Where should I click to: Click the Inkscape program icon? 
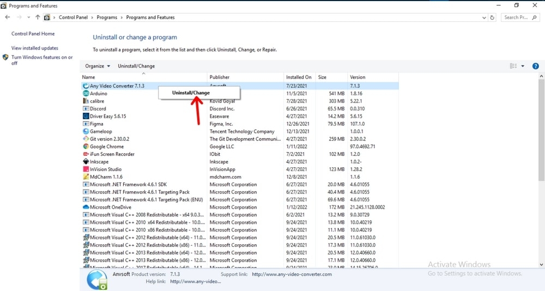click(x=86, y=162)
